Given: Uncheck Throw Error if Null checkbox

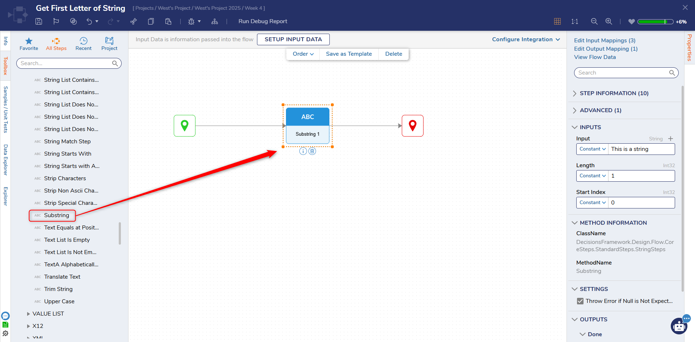Looking at the screenshot, I should 580,301.
